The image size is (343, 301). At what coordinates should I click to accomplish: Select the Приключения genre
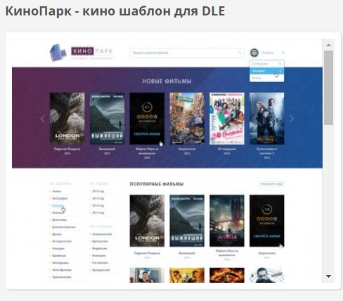pyautogui.click(x=62, y=277)
